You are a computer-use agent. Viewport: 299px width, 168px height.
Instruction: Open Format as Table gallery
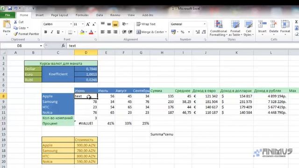[235, 28]
